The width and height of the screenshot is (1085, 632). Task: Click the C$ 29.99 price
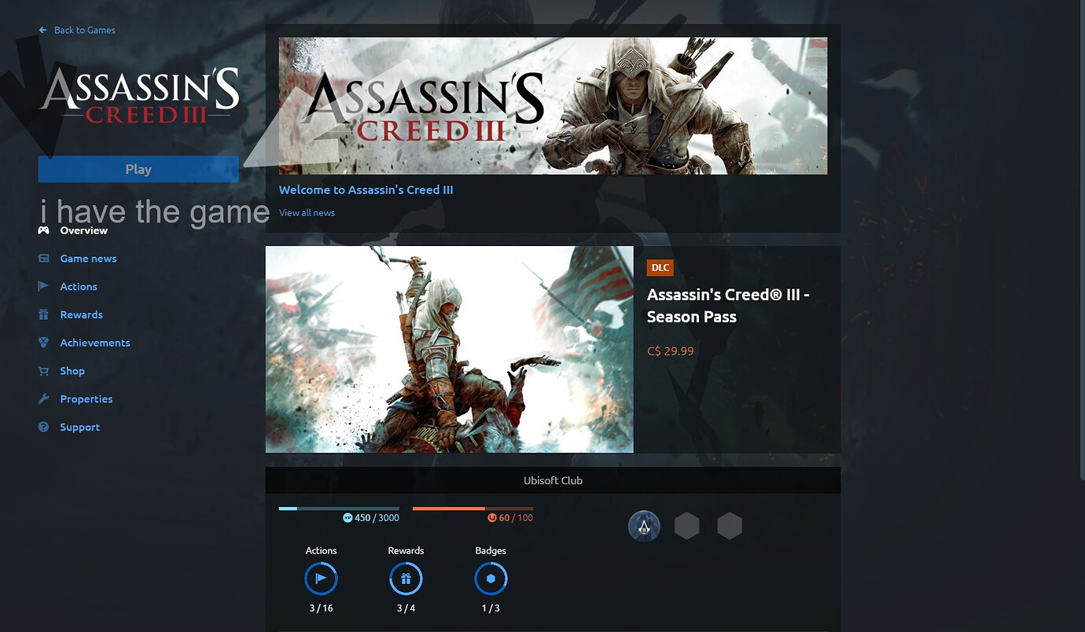point(671,351)
